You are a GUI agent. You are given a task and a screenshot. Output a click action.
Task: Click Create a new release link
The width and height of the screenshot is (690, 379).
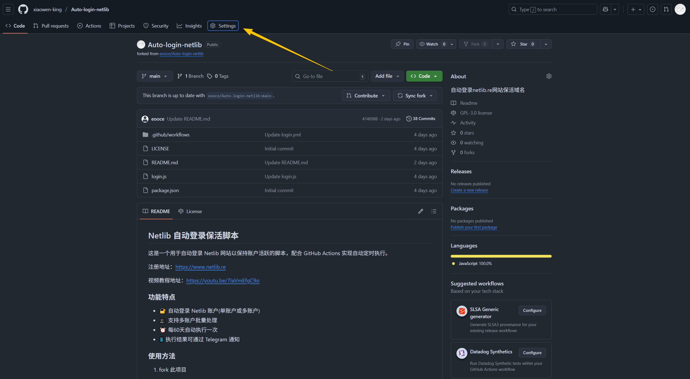tap(469, 190)
